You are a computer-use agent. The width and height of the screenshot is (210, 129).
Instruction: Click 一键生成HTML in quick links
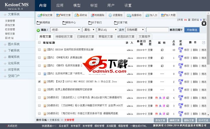pyautogui.click(x=138, y=126)
